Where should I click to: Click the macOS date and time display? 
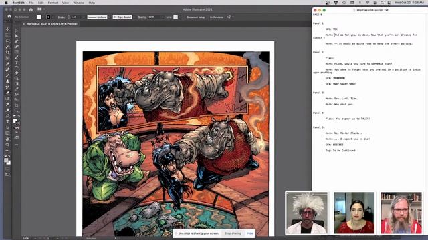pyautogui.click(x=409, y=3)
